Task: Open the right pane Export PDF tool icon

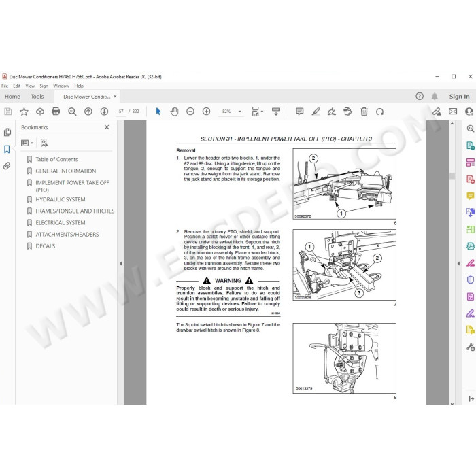Action: pyautogui.click(x=471, y=146)
